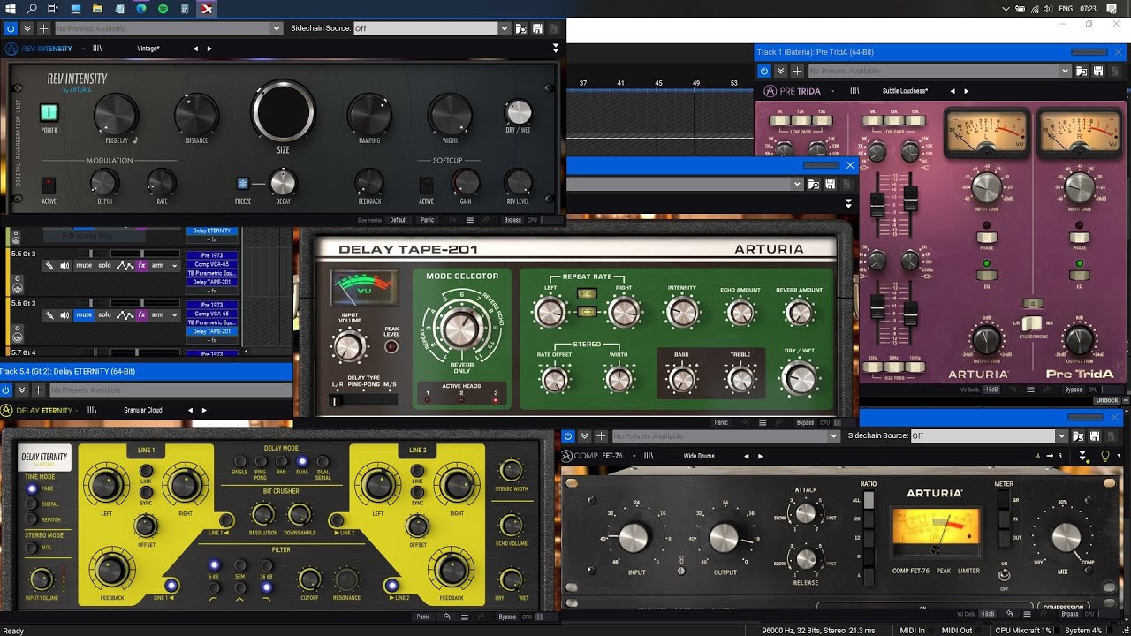This screenshot has height=636, width=1131.
Task: Toggle the power icon of Comp FET-76 window
Action: 568,435
